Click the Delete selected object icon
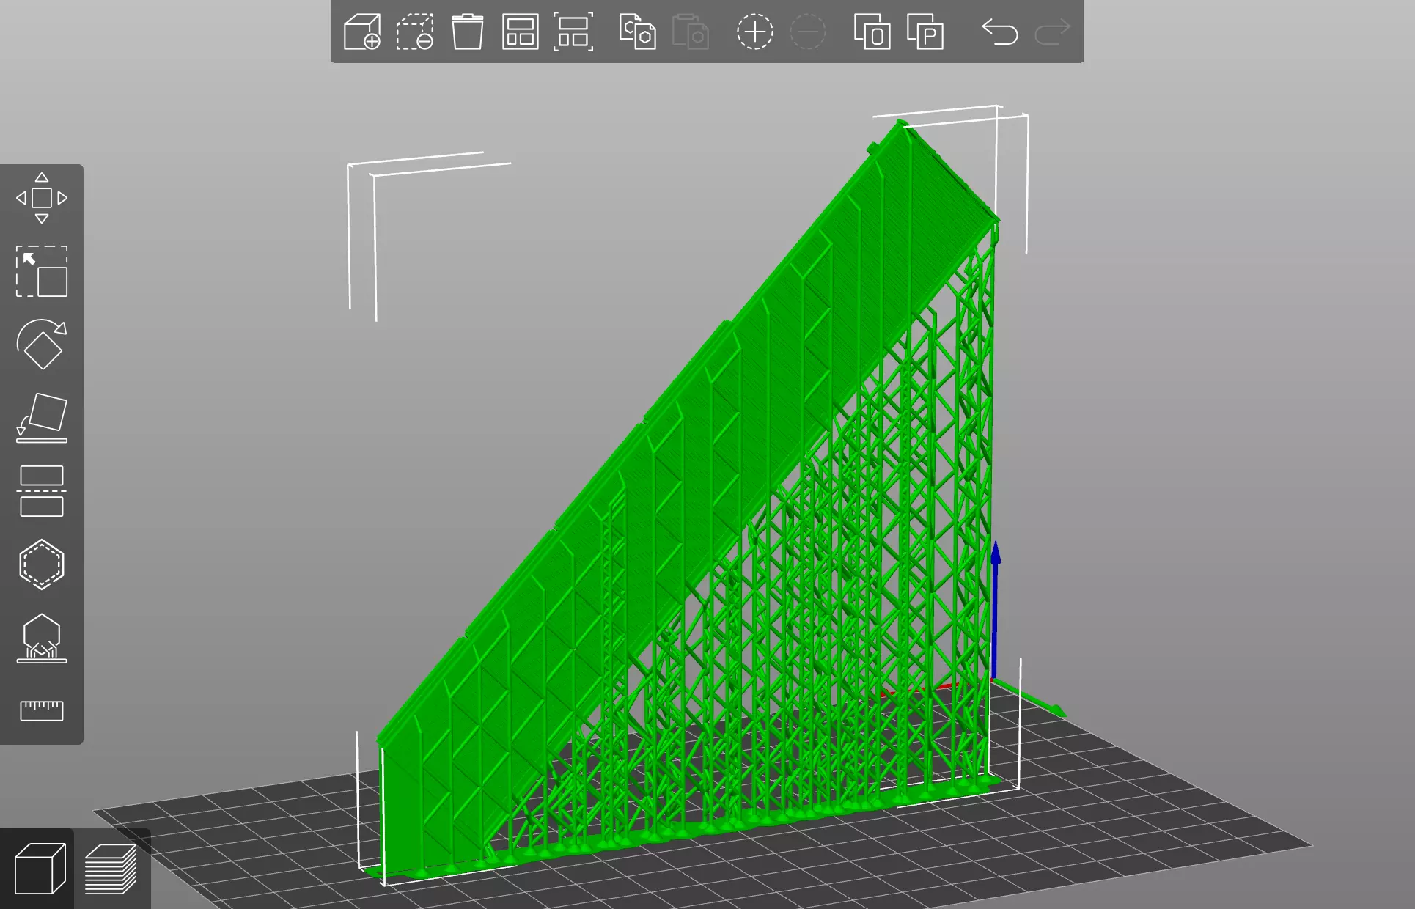 pyautogui.click(x=415, y=32)
